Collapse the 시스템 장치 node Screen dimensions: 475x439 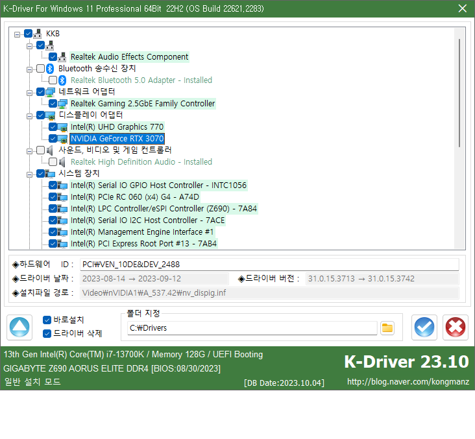tap(29, 174)
